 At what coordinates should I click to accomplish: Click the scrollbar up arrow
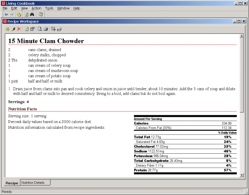click(242, 36)
